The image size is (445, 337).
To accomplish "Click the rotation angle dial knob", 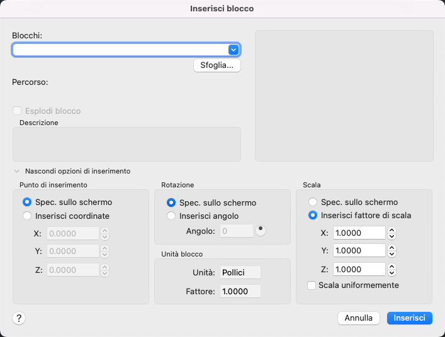I will click(x=260, y=230).
